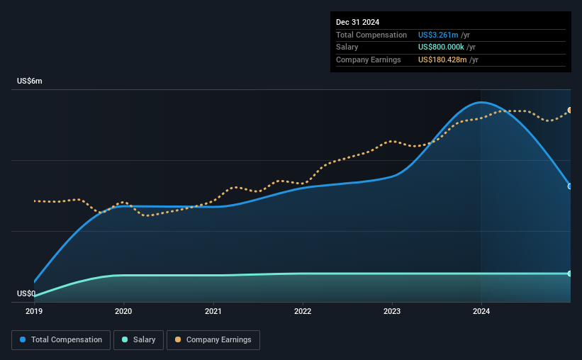
Task: Click the US$3.261m total compensation value
Action: click(438, 35)
